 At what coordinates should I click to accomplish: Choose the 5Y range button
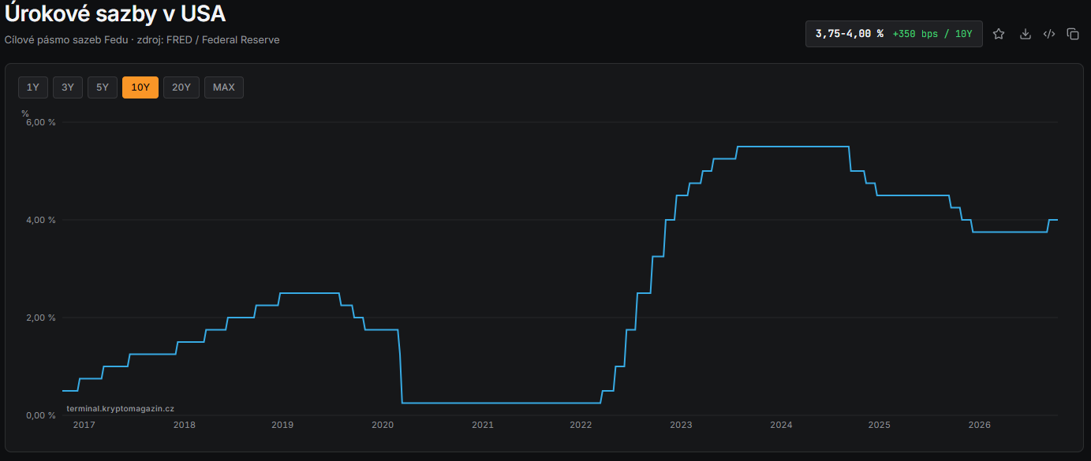point(103,87)
